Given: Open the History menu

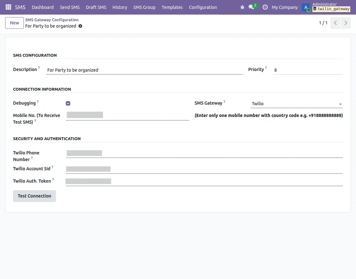Looking at the screenshot, I should coord(120,7).
